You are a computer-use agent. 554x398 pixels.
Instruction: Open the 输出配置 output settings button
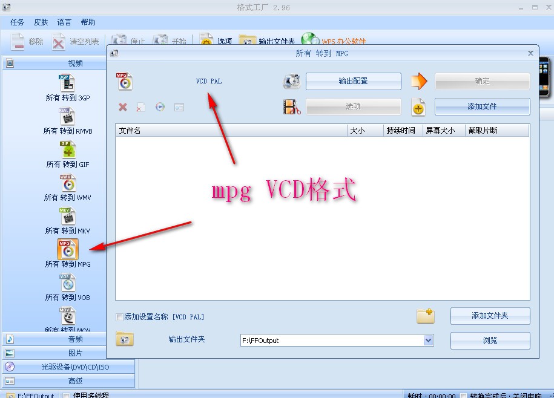pyautogui.click(x=354, y=81)
